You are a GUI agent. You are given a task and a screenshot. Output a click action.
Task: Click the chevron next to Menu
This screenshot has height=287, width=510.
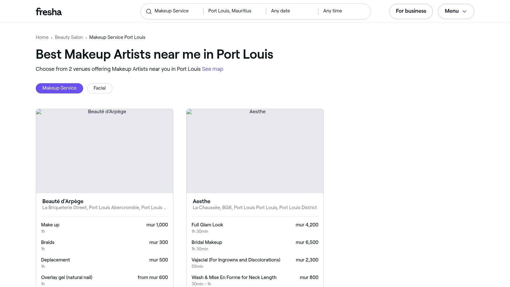click(x=464, y=11)
